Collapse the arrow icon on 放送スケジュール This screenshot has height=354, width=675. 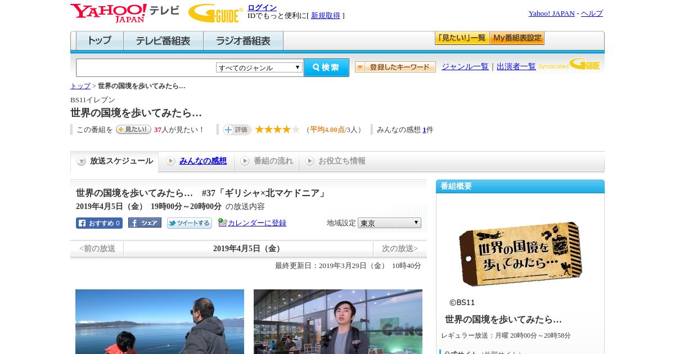click(82, 161)
